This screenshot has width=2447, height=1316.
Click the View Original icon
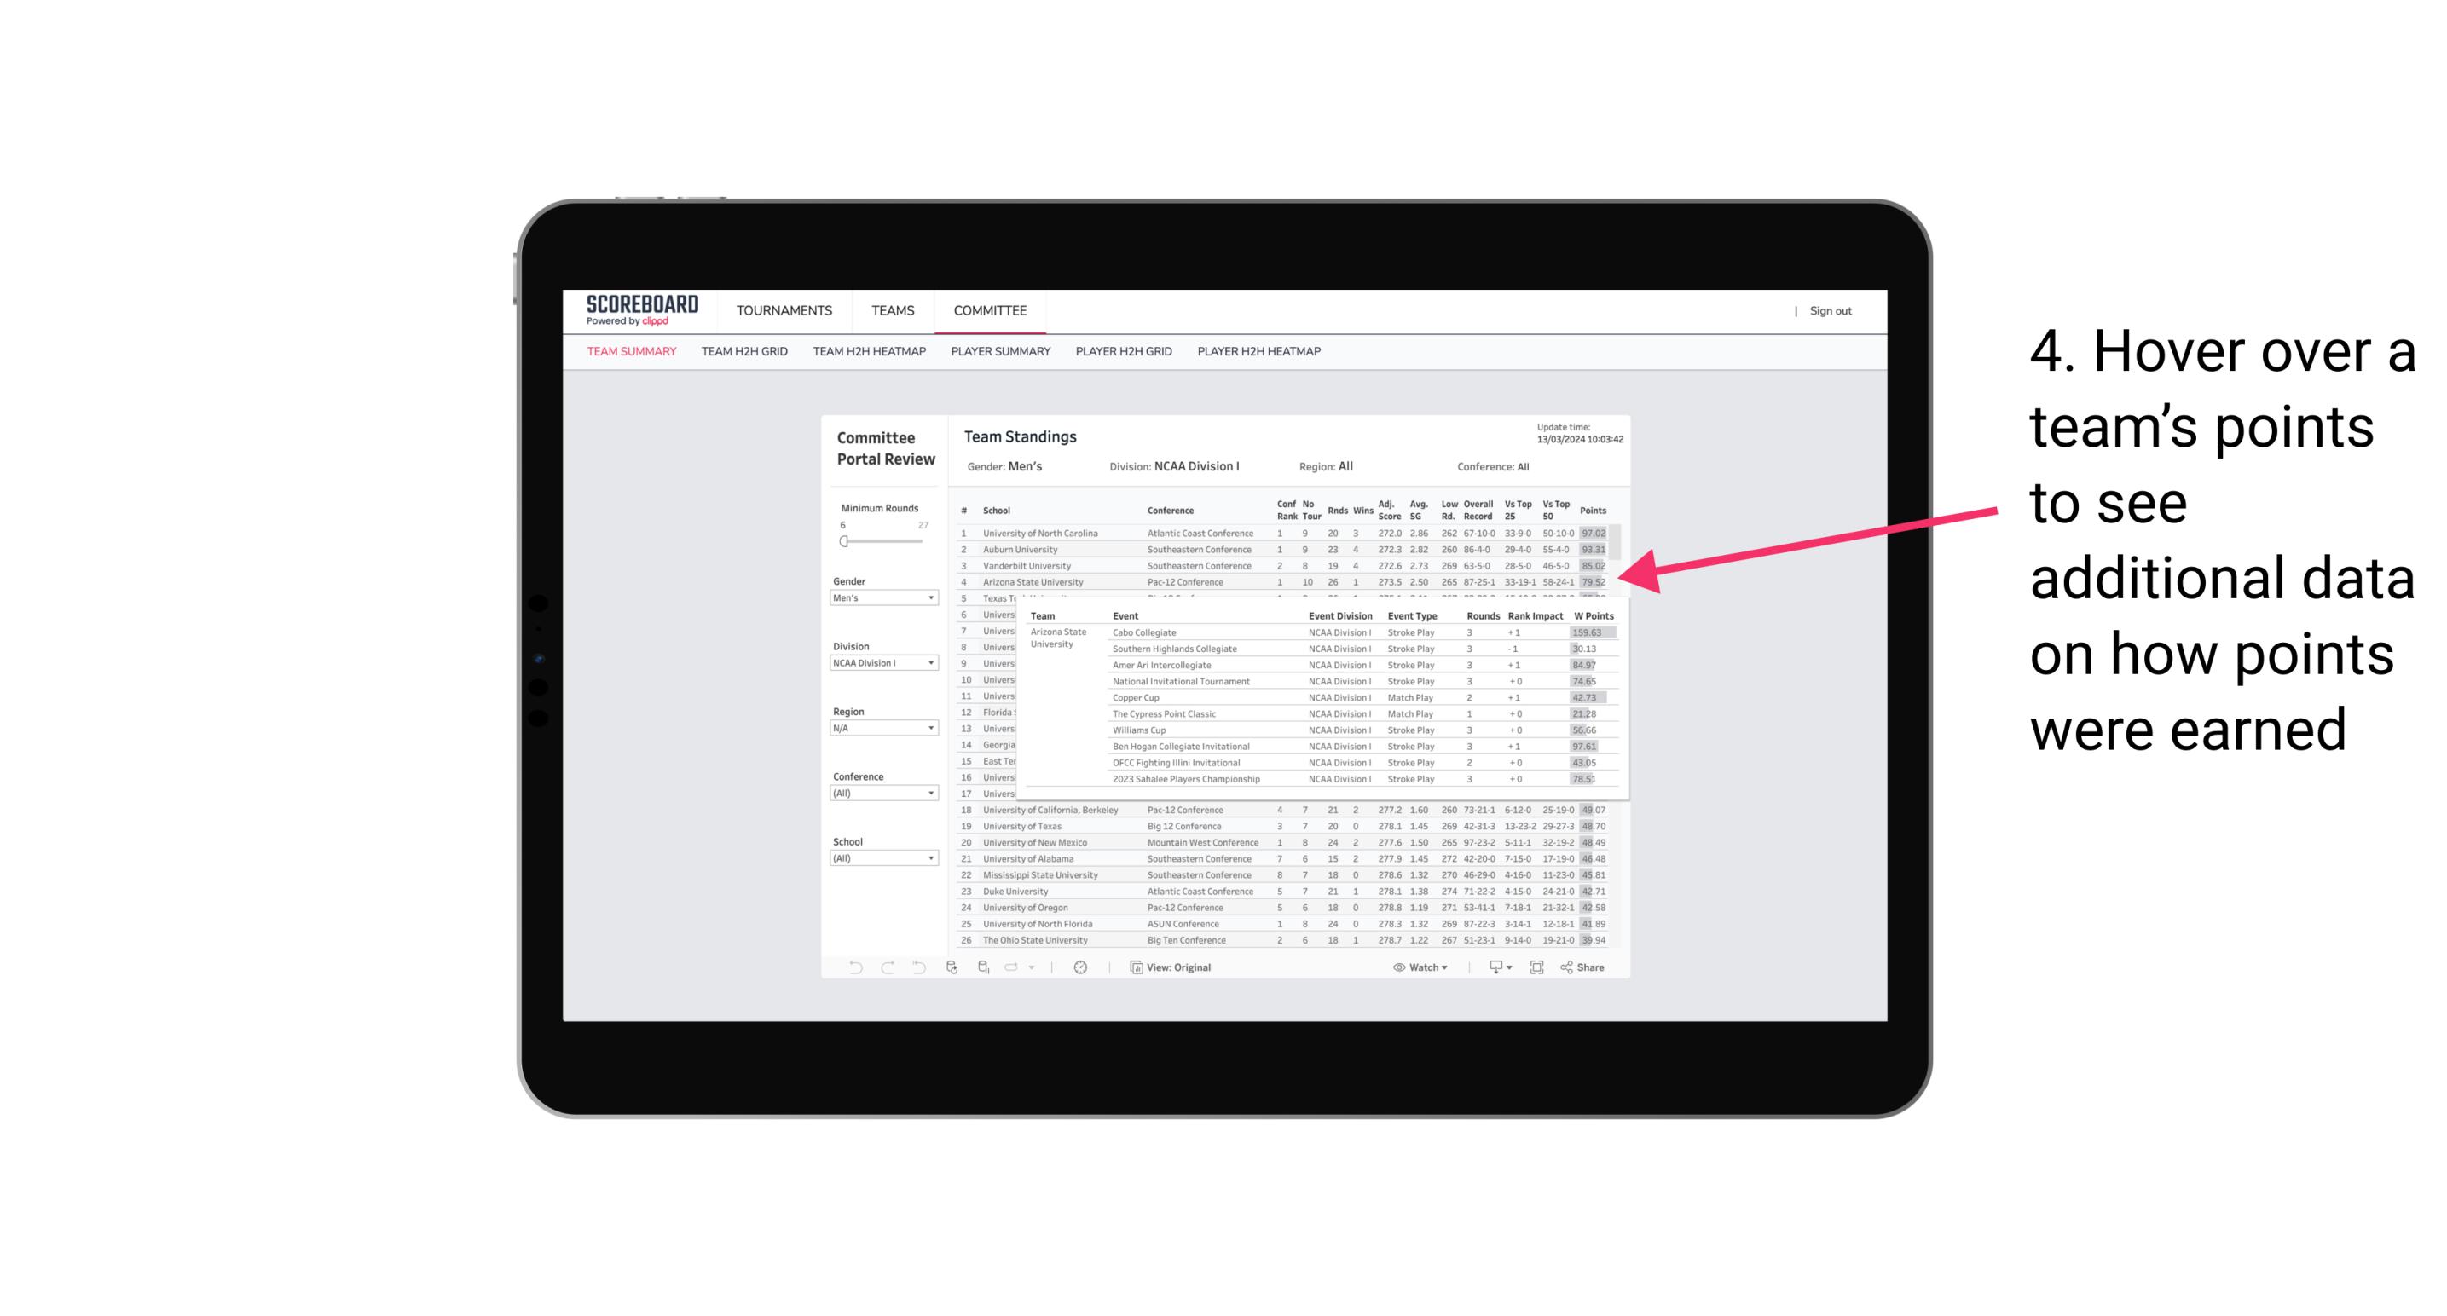[1136, 967]
